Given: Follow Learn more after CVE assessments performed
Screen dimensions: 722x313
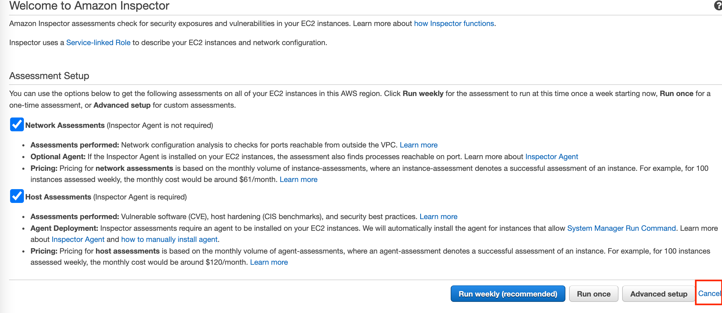Looking at the screenshot, I should coord(438,216).
